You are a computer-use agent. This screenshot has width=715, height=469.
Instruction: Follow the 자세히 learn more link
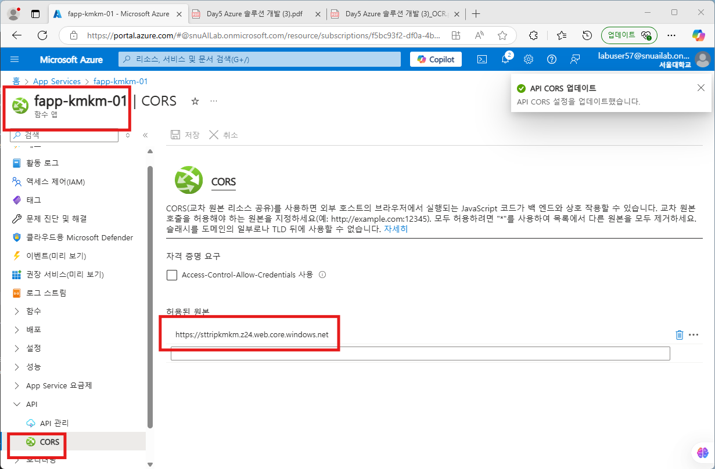396,229
